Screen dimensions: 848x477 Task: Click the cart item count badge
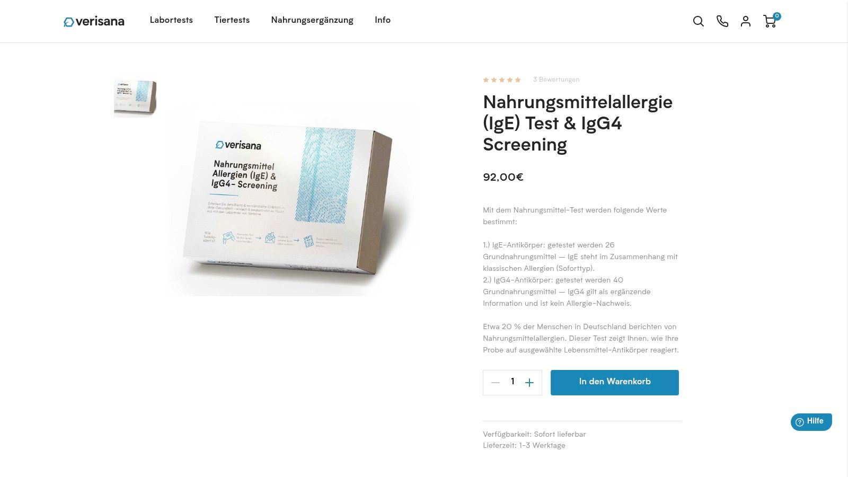click(x=777, y=16)
